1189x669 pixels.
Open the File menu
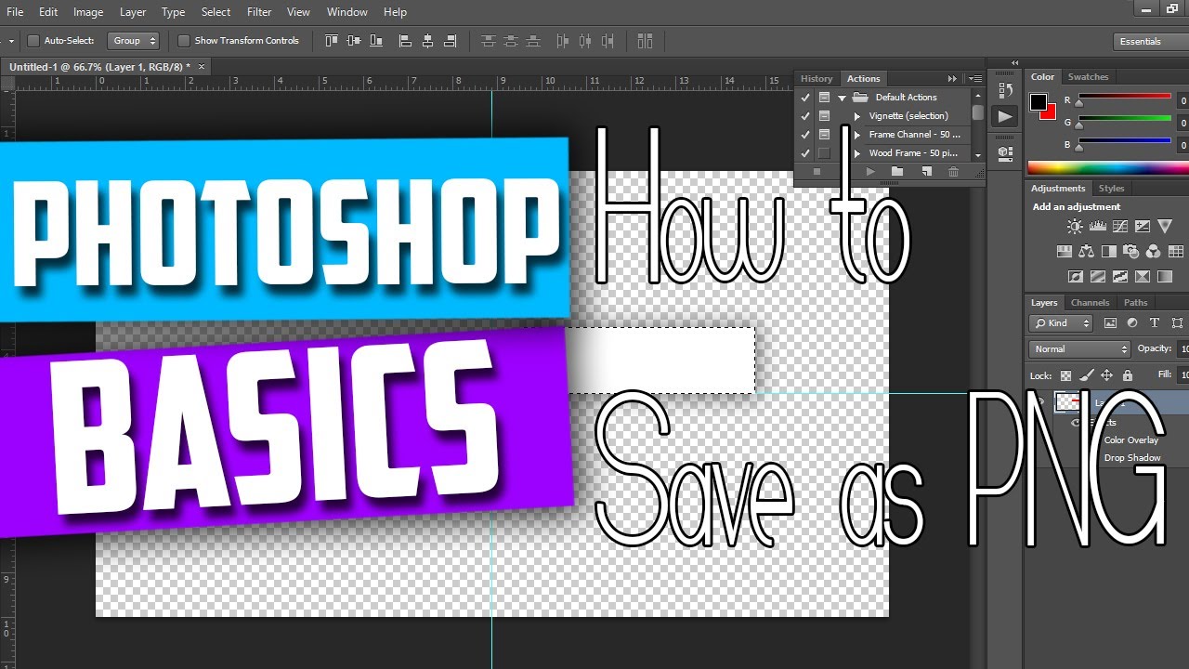pos(15,12)
